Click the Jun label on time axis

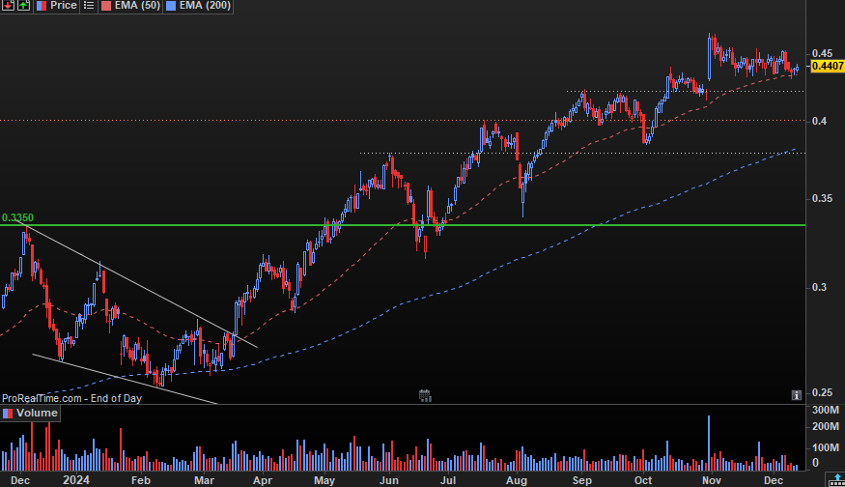[388, 480]
